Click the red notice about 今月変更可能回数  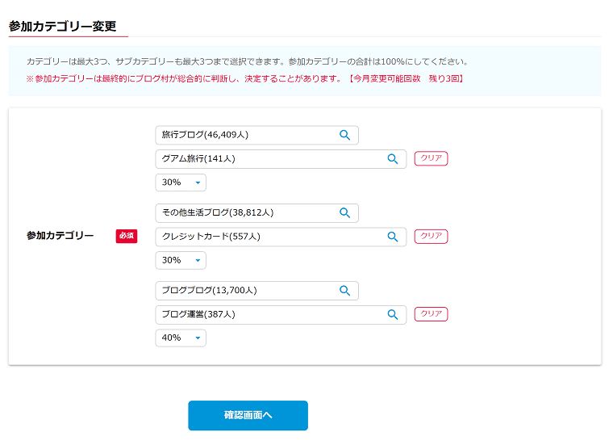[245, 78]
